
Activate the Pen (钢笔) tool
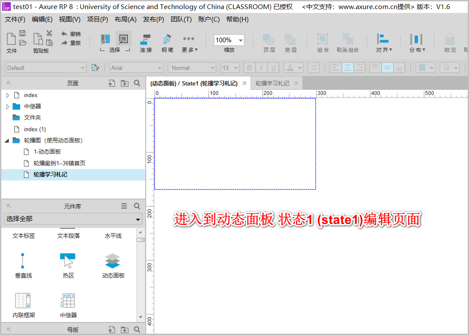[167, 43]
